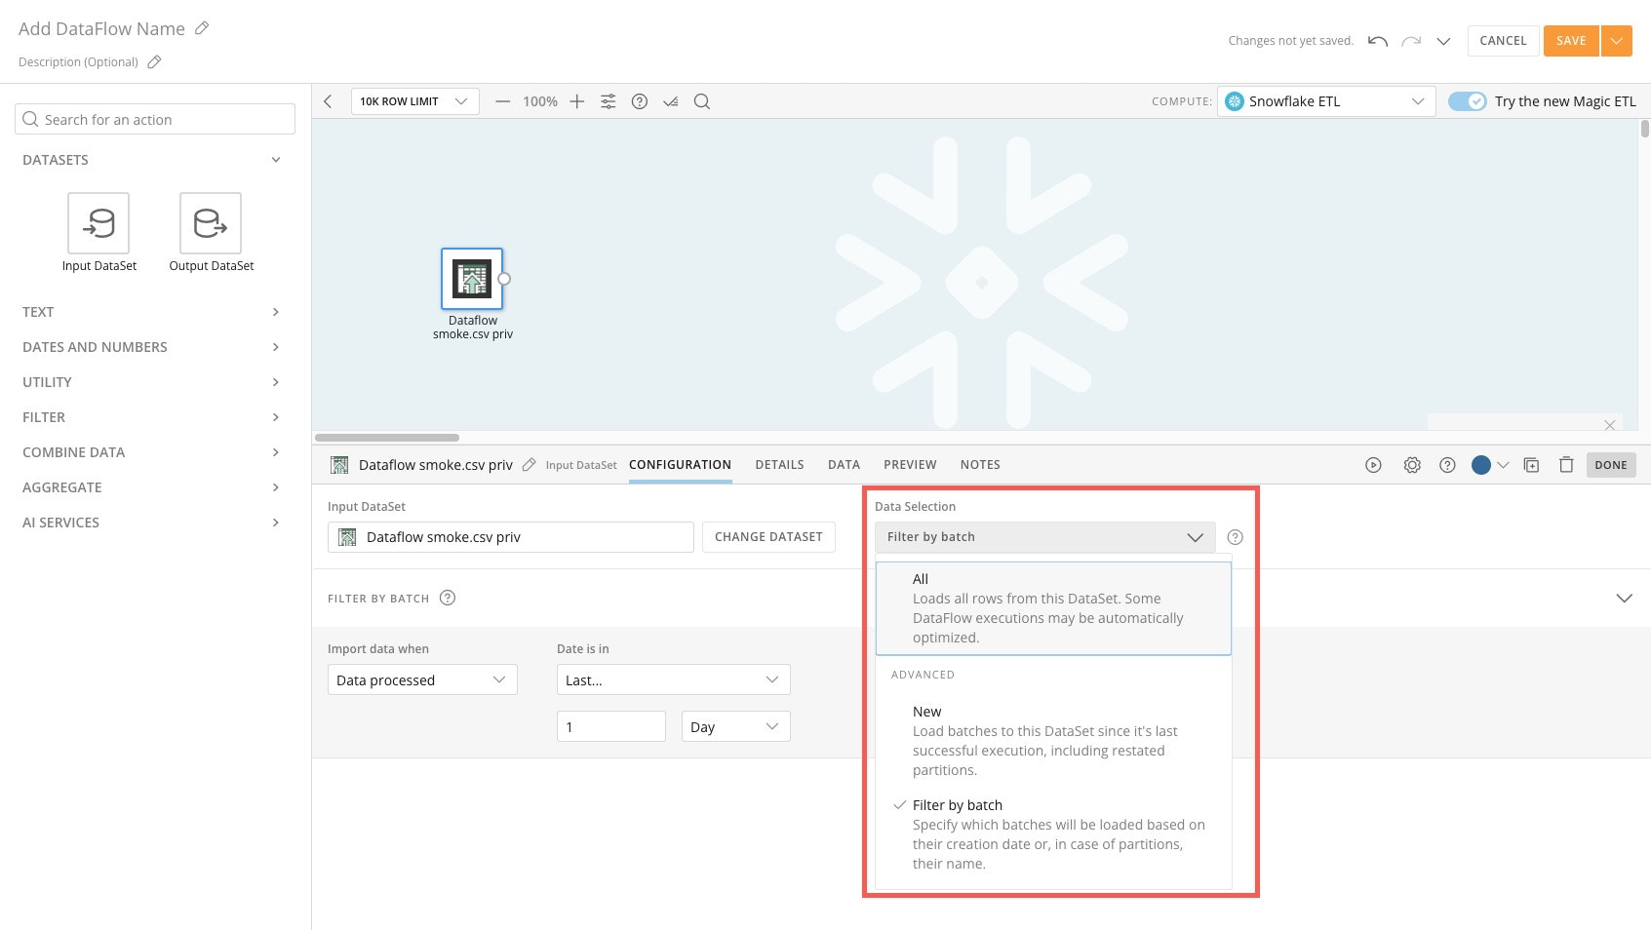Collapse the left actions panel arrow
The width and height of the screenshot is (1651, 930).
328,101
